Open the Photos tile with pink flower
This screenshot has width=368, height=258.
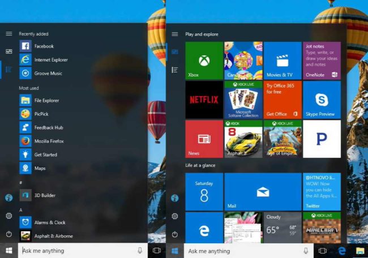[243, 227]
